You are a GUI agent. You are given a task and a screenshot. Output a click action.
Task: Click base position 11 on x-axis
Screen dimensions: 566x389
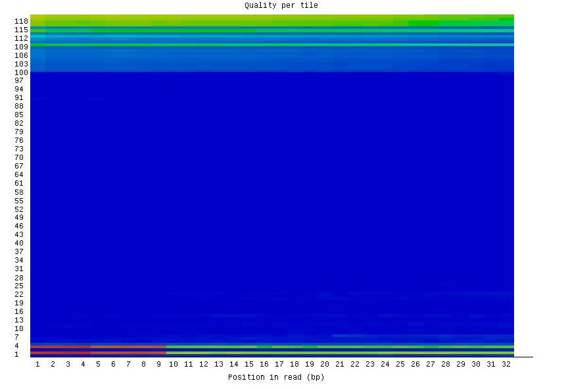(x=189, y=365)
